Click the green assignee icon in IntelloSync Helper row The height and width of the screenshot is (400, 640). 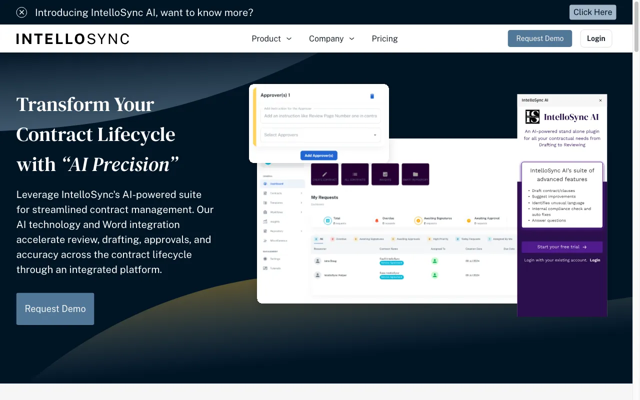[x=434, y=275]
